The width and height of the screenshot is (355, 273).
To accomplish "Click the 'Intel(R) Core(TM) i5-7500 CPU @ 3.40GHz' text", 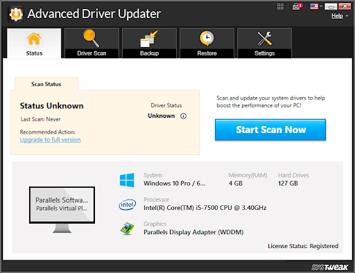I will (205, 208).
